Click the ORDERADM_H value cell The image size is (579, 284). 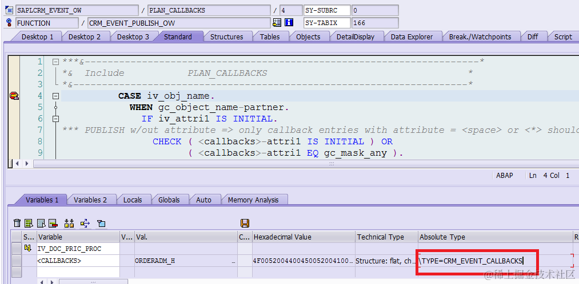tap(186, 261)
